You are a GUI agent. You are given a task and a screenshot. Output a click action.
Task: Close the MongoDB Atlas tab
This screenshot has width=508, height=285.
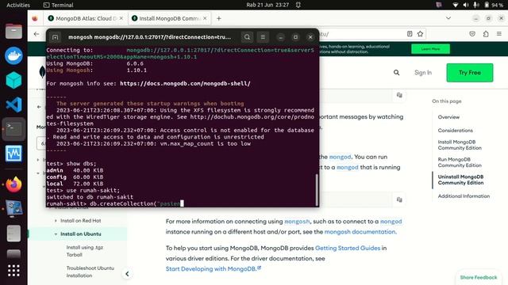[121, 18]
